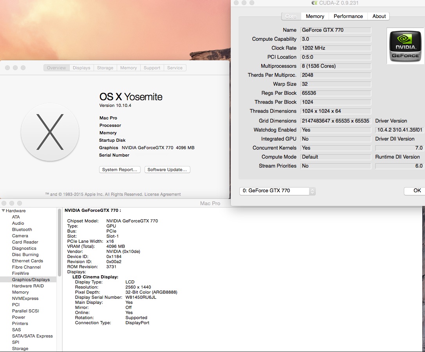Select FireWire in the sidebar
Image resolution: width=425 pixels, height=352 pixels.
pyautogui.click(x=20, y=273)
